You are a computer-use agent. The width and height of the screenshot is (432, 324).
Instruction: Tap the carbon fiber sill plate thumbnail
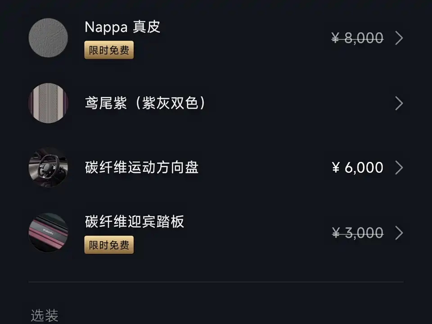pyautogui.click(x=48, y=233)
